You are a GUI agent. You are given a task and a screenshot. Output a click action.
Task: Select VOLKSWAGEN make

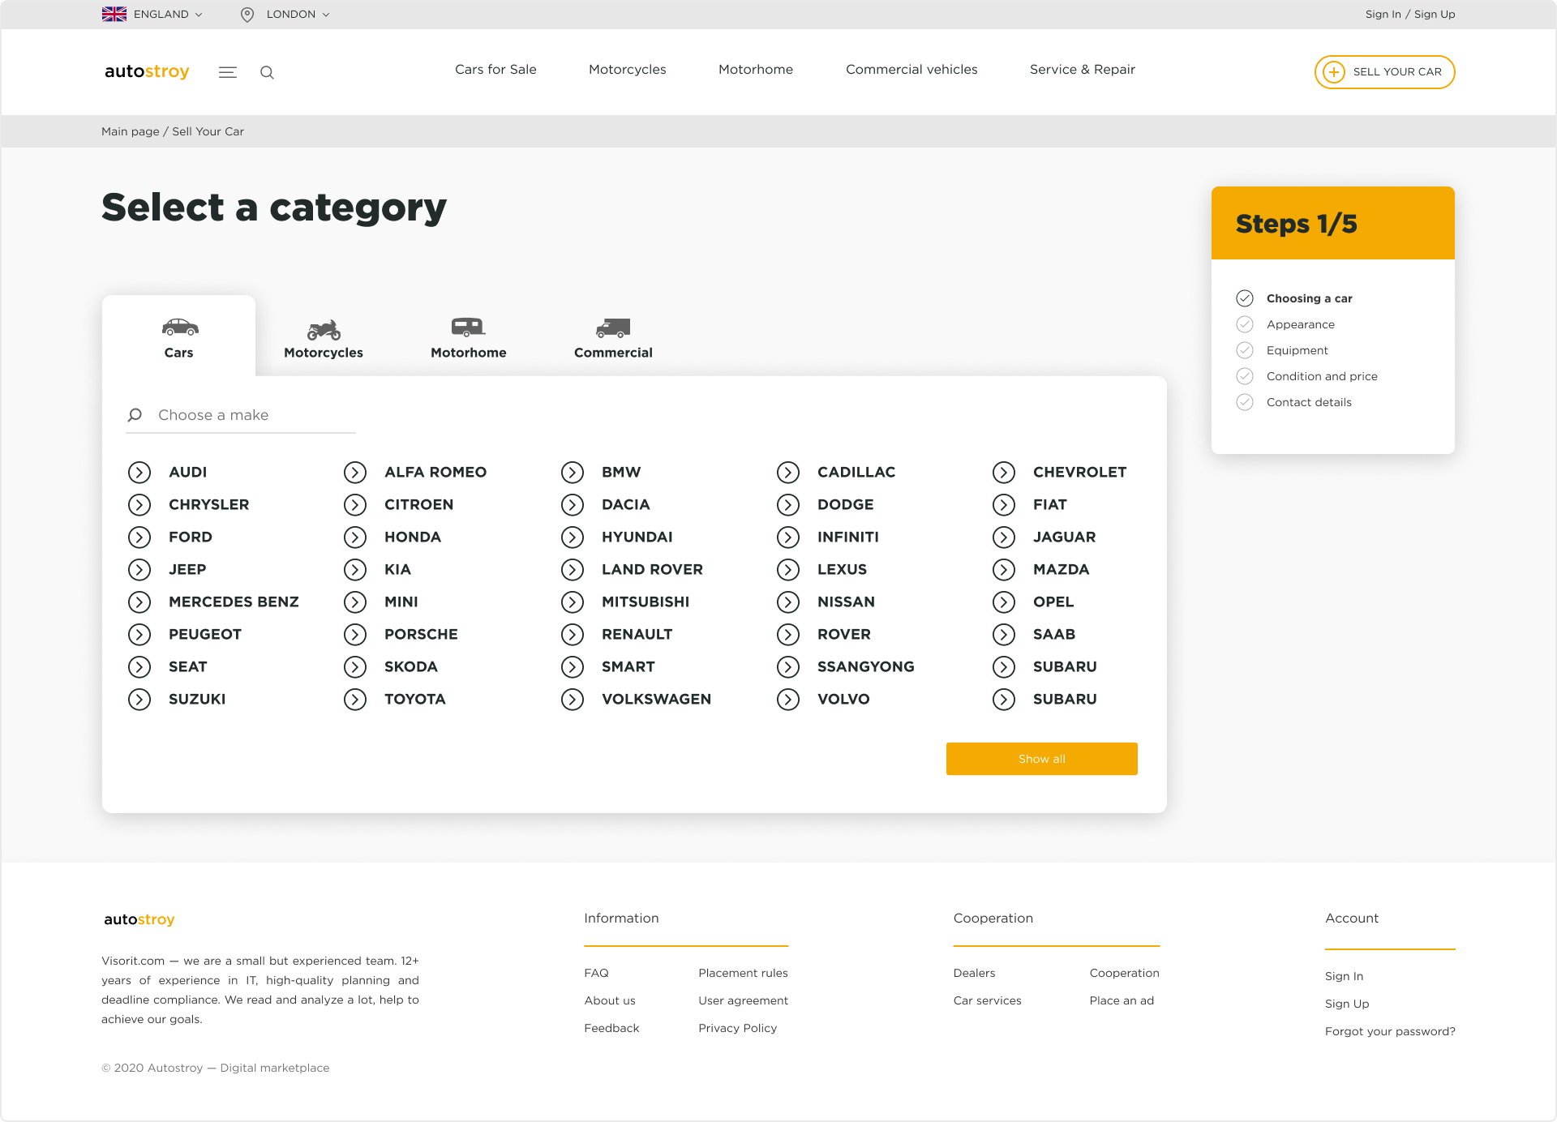coord(656,699)
